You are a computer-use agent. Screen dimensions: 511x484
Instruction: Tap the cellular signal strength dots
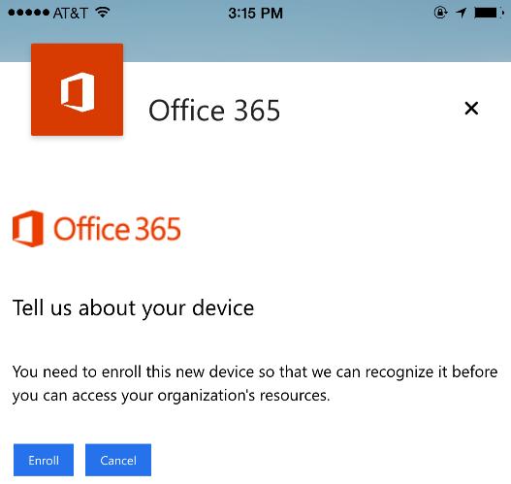coord(28,13)
